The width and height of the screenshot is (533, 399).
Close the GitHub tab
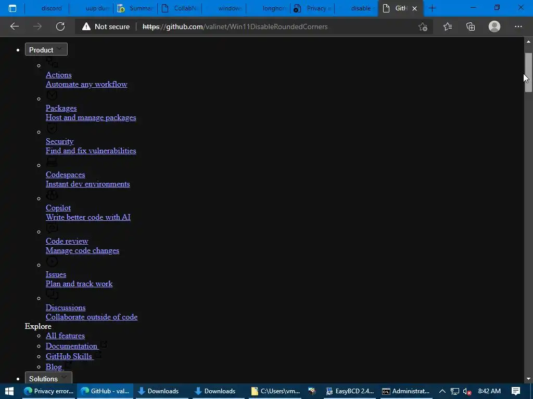(414, 8)
